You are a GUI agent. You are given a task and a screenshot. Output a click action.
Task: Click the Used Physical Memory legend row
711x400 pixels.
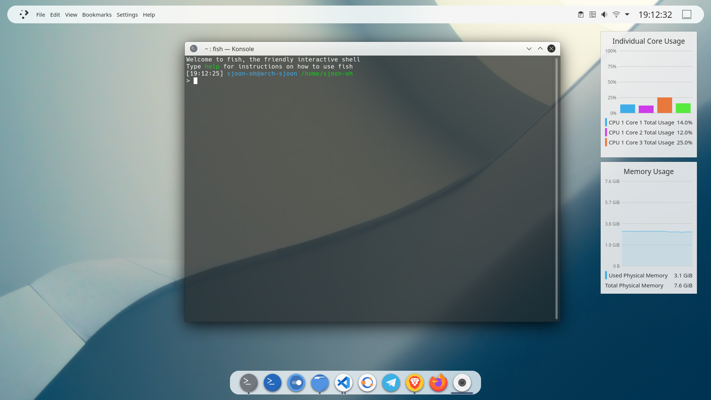pos(648,276)
